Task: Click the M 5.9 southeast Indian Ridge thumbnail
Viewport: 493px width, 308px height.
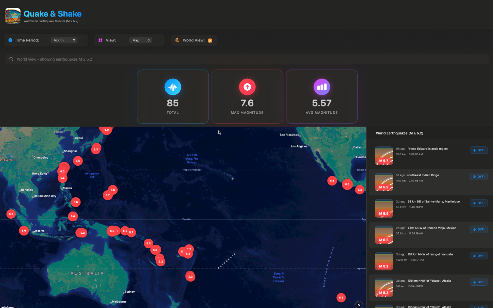Action: pyautogui.click(x=384, y=182)
